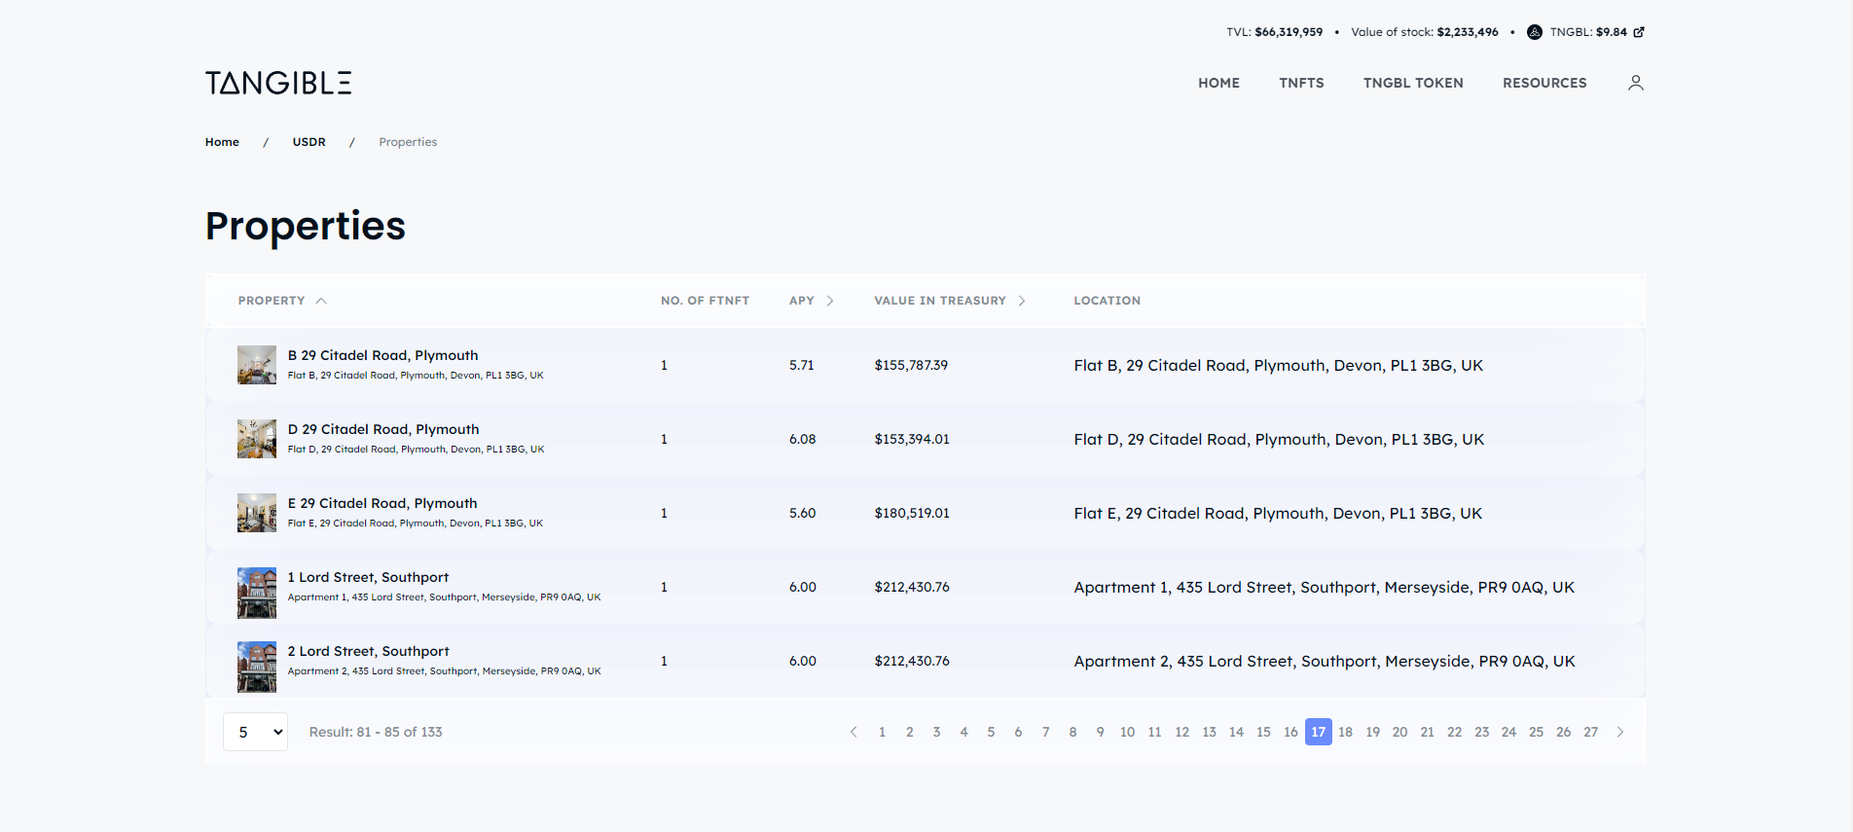Screen dimensions: 1853x832
Task: Sort by APY using its chevron
Action: tap(830, 301)
